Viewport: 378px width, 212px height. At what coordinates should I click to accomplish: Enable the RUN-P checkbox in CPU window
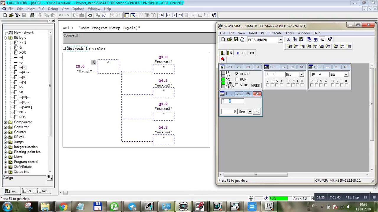tap(237, 74)
